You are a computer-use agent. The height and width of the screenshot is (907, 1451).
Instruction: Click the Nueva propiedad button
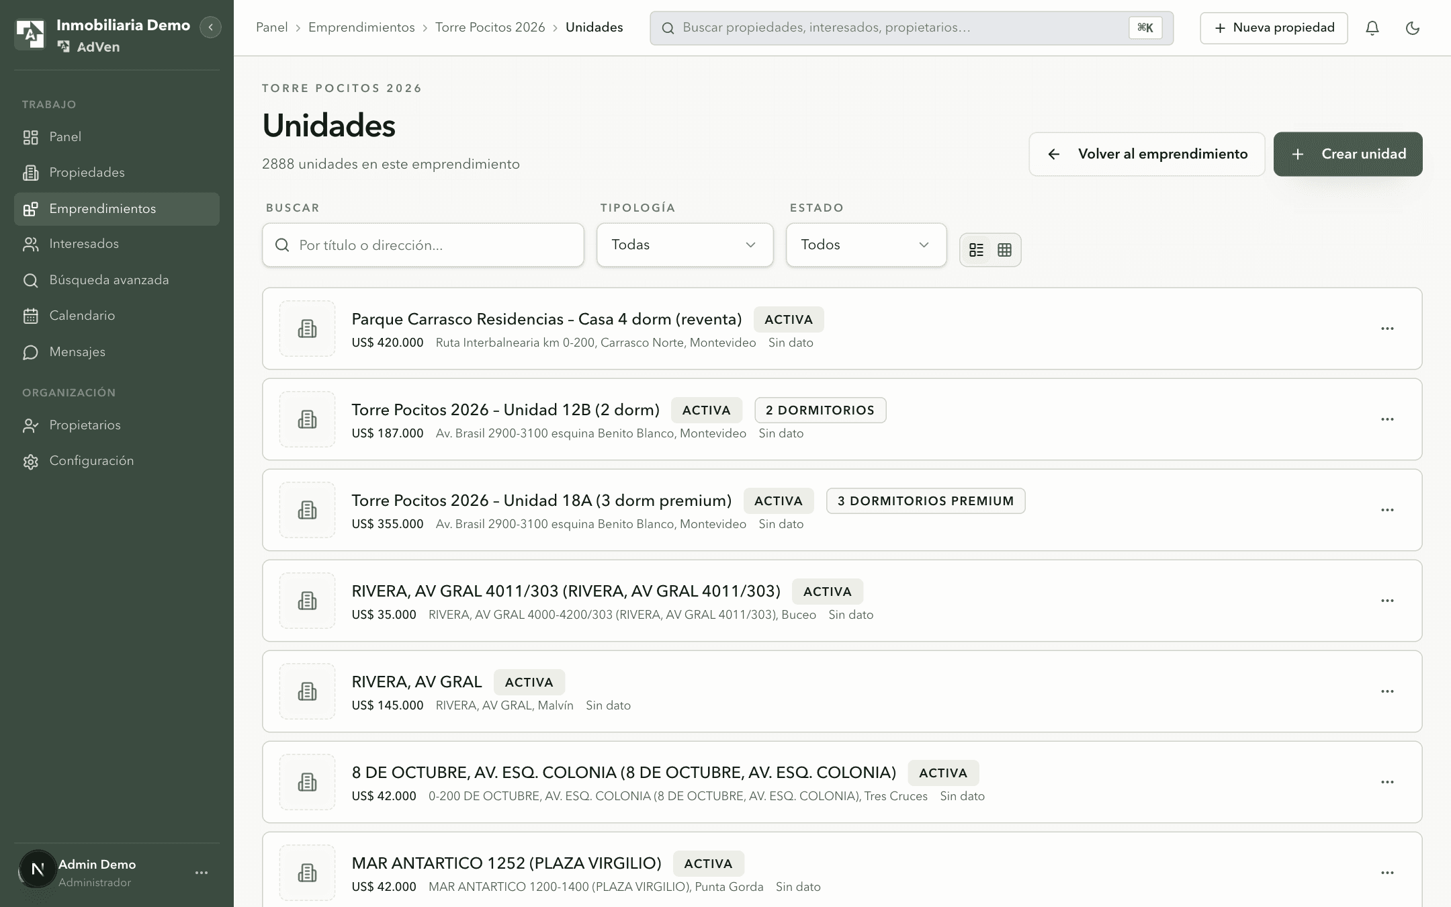[1274, 28]
